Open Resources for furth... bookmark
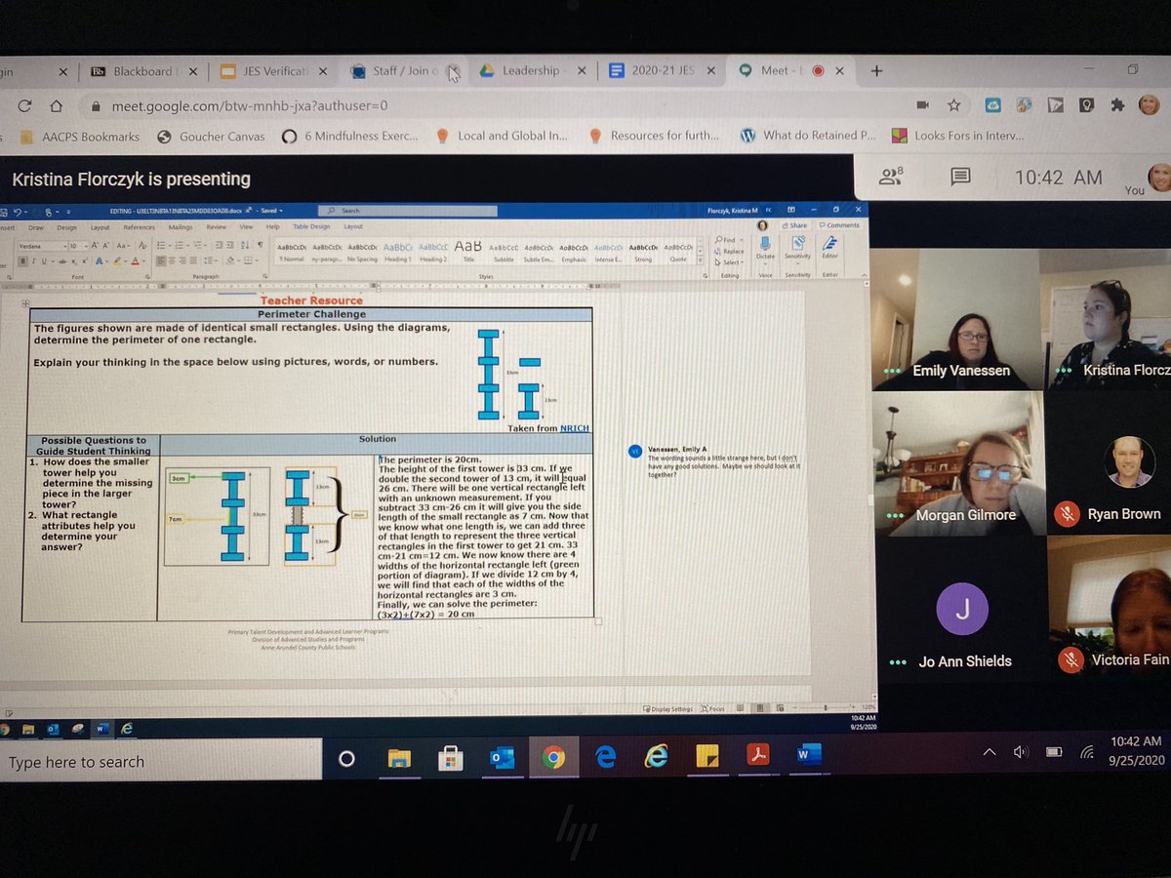The height and width of the screenshot is (878, 1171). pos(654,136)
